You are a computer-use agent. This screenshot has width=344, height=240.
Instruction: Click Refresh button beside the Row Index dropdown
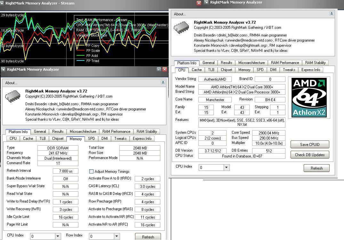pos(148,236)
